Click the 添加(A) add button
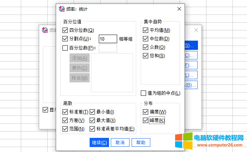 [x=79, y=58]
